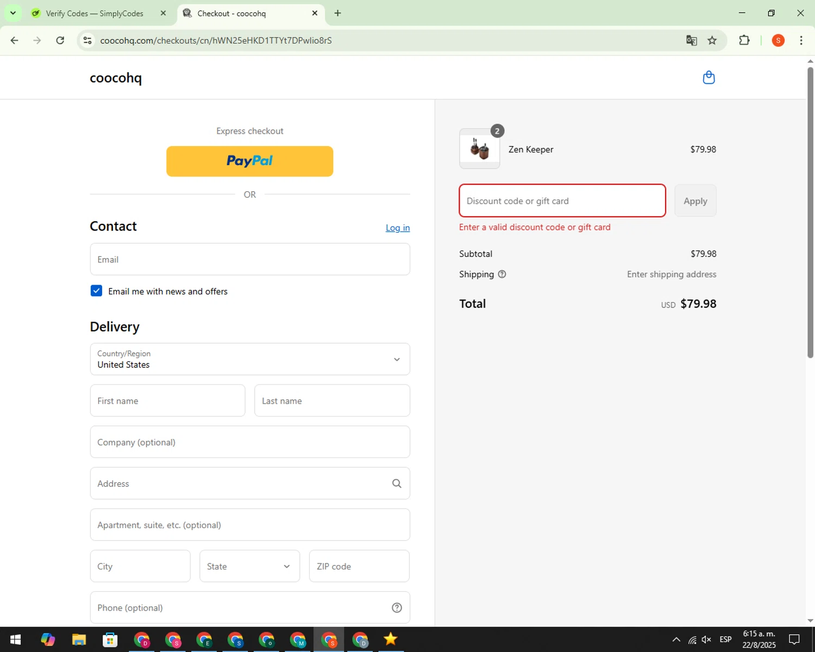
Task: Click the Apply discount button
Action: [x=695, y=200]
